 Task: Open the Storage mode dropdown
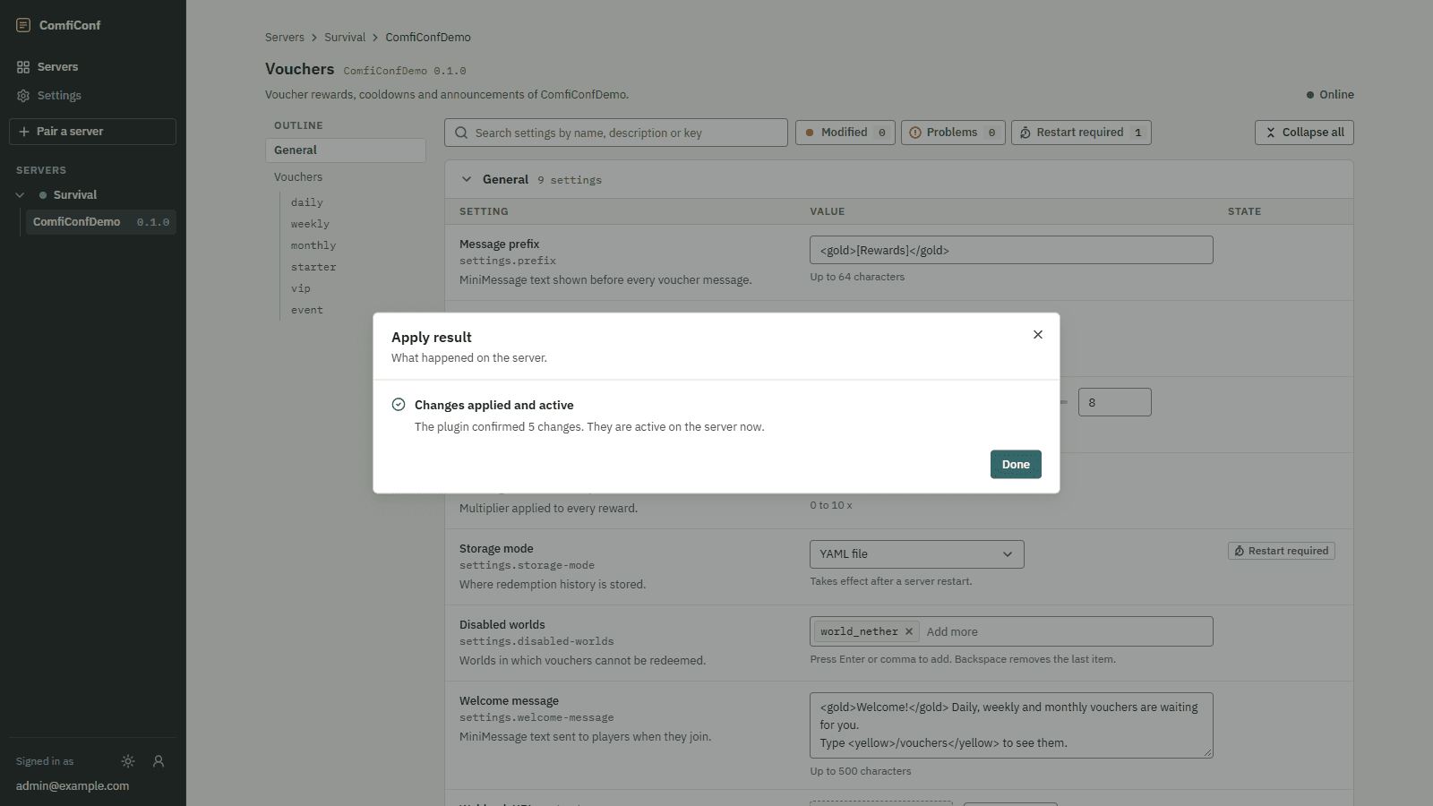(x=917, y=554)
